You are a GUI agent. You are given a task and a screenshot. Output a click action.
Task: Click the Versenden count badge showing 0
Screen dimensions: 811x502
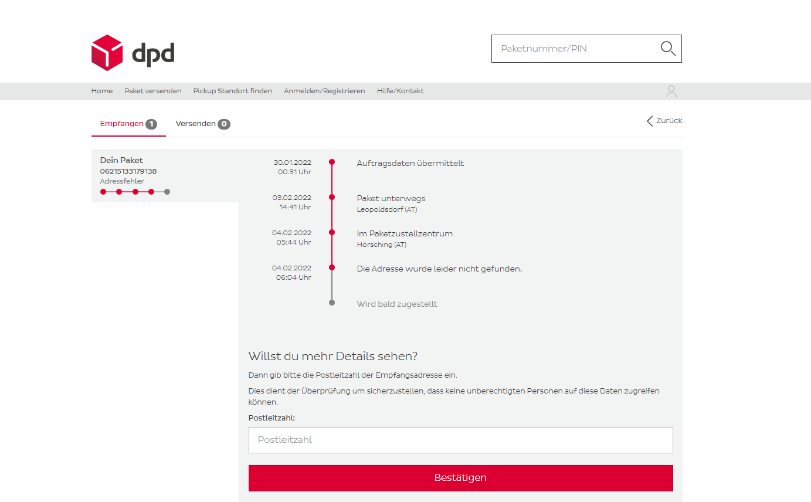[224, 124]
